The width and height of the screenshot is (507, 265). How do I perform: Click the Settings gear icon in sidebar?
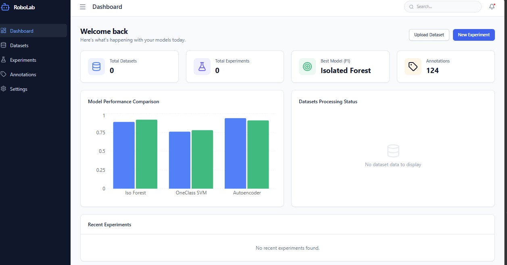point(3,89)
